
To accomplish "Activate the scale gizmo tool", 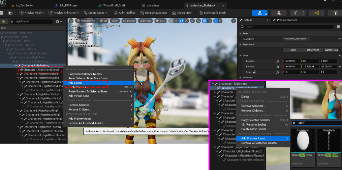I will point(186,21).
